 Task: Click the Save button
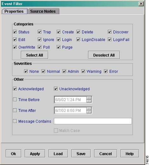[x=81, y=154]
